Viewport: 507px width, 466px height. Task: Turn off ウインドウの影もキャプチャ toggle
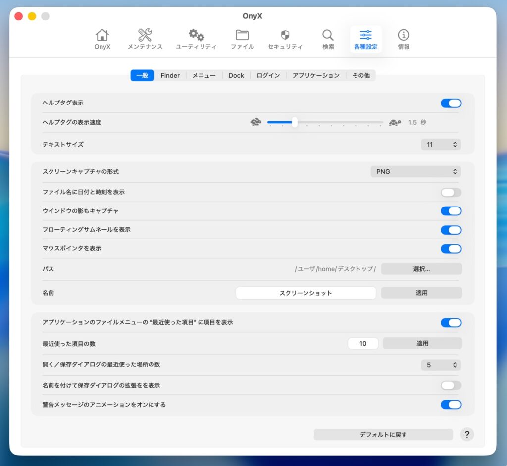coord(451,211)
